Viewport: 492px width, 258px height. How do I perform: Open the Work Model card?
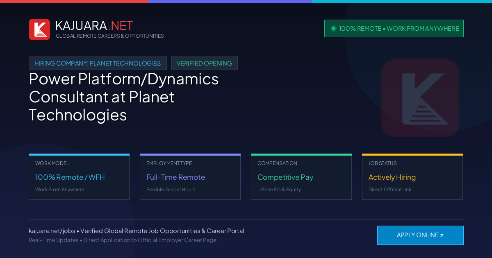[x=79, y=177]
